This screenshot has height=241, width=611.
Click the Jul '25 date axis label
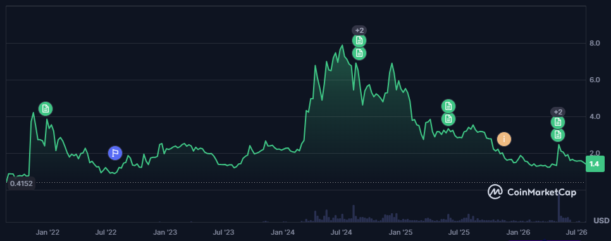[459, 233]
